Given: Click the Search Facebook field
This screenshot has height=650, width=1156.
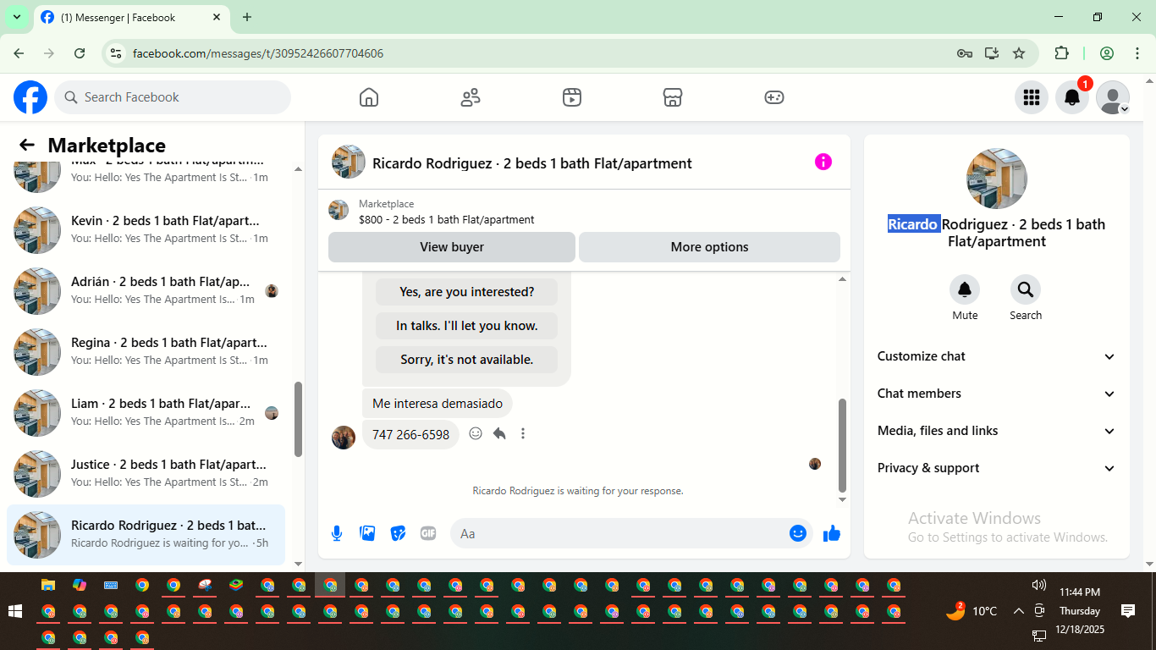Looking at the screenshot, I should tap(173, 97).
